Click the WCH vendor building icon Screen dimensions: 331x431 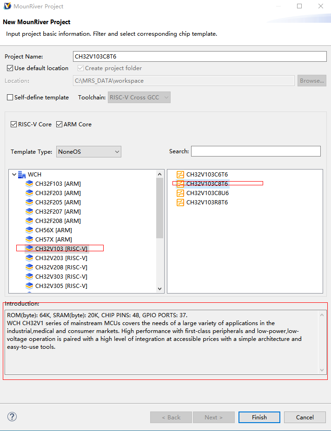click(22, 175)
